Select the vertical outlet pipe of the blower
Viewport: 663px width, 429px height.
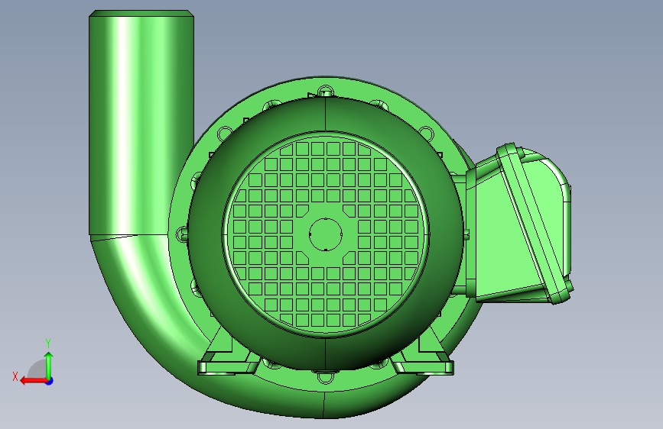click(x=141, y=122)
